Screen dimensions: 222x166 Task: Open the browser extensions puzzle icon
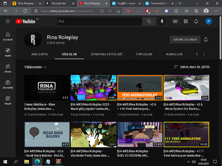tap(176, 11)
